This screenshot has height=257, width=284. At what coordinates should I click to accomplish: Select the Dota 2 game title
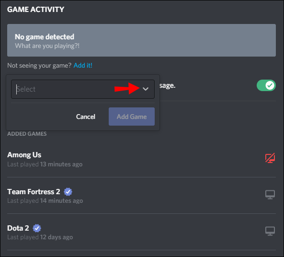pos(18,228)
